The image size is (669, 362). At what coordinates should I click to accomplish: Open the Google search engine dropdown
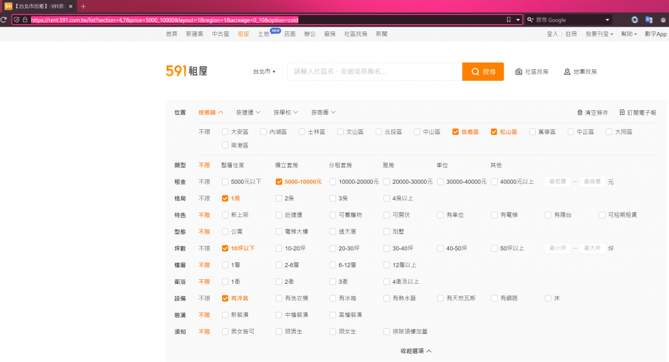point(607,20)
